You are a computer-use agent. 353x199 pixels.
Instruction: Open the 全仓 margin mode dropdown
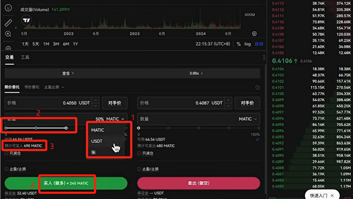click(68, 73)
